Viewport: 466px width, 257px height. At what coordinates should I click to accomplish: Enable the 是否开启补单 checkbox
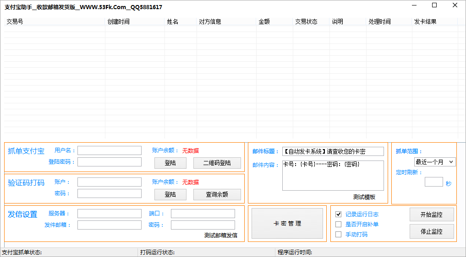pos(339,224)
